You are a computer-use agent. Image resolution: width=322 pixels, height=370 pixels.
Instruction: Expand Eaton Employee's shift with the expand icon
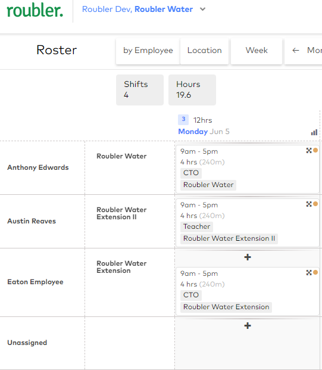tap(309, 273)
